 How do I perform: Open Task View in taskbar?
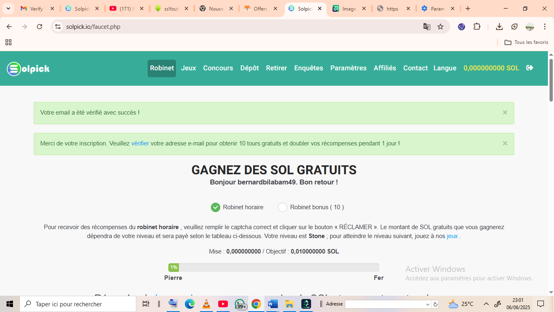[146, 304]
